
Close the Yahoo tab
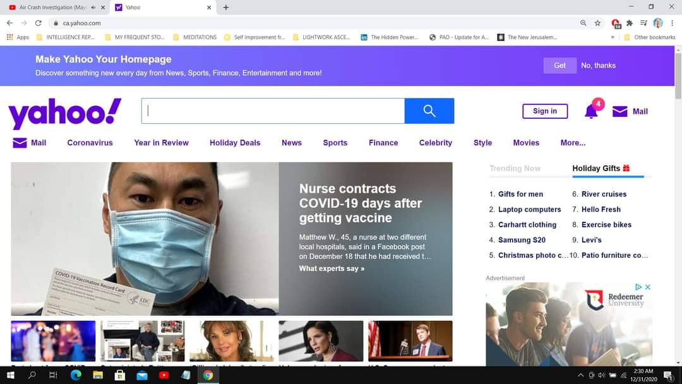(x=209, y=8)
